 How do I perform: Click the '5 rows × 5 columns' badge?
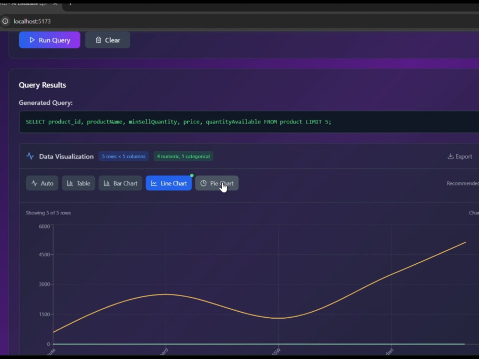(x=124, y=157)
